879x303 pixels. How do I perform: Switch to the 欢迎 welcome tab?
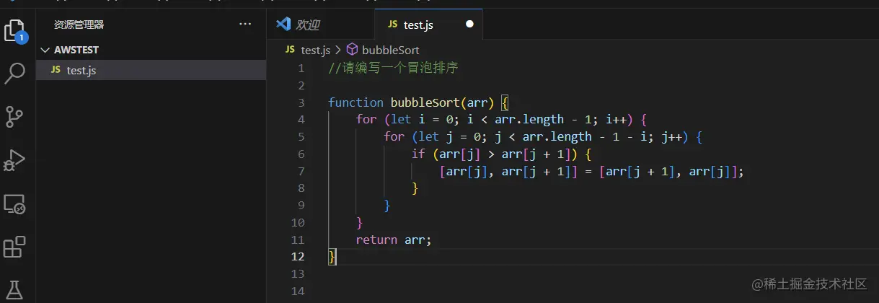coord(320,25)
